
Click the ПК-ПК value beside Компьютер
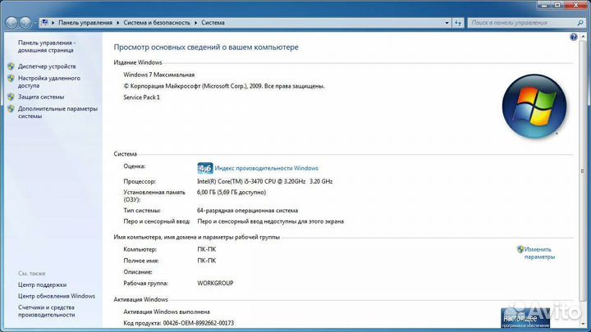tap(207, 249)
